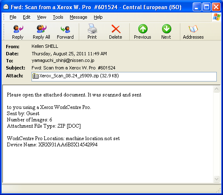The height and width of the screenshot is (195, 223).
Task: Go to the Previous message
Action: [x=143, y=29]
